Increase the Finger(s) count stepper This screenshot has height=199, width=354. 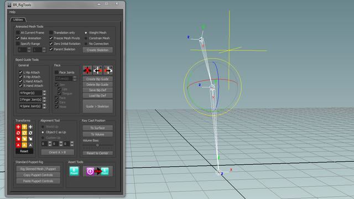(x=44, y=92)
